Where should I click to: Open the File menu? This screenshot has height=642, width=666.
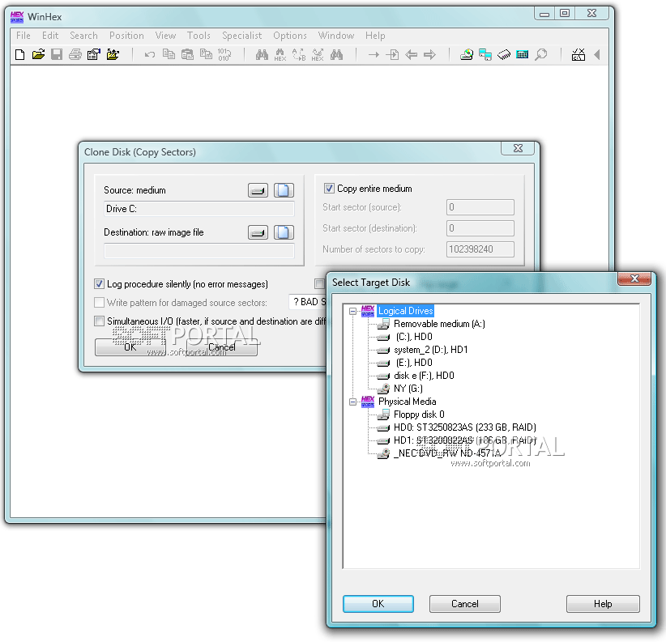[23, 36]
